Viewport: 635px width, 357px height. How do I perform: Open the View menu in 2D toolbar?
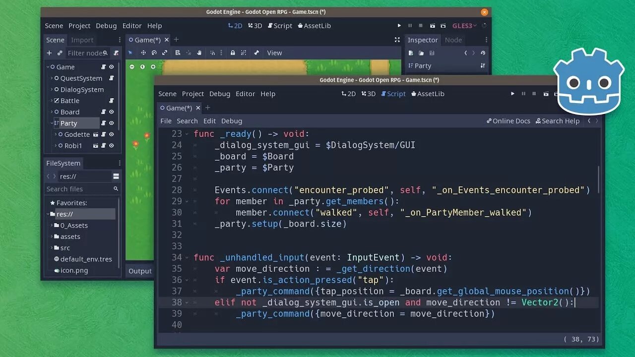pos(274,53)
